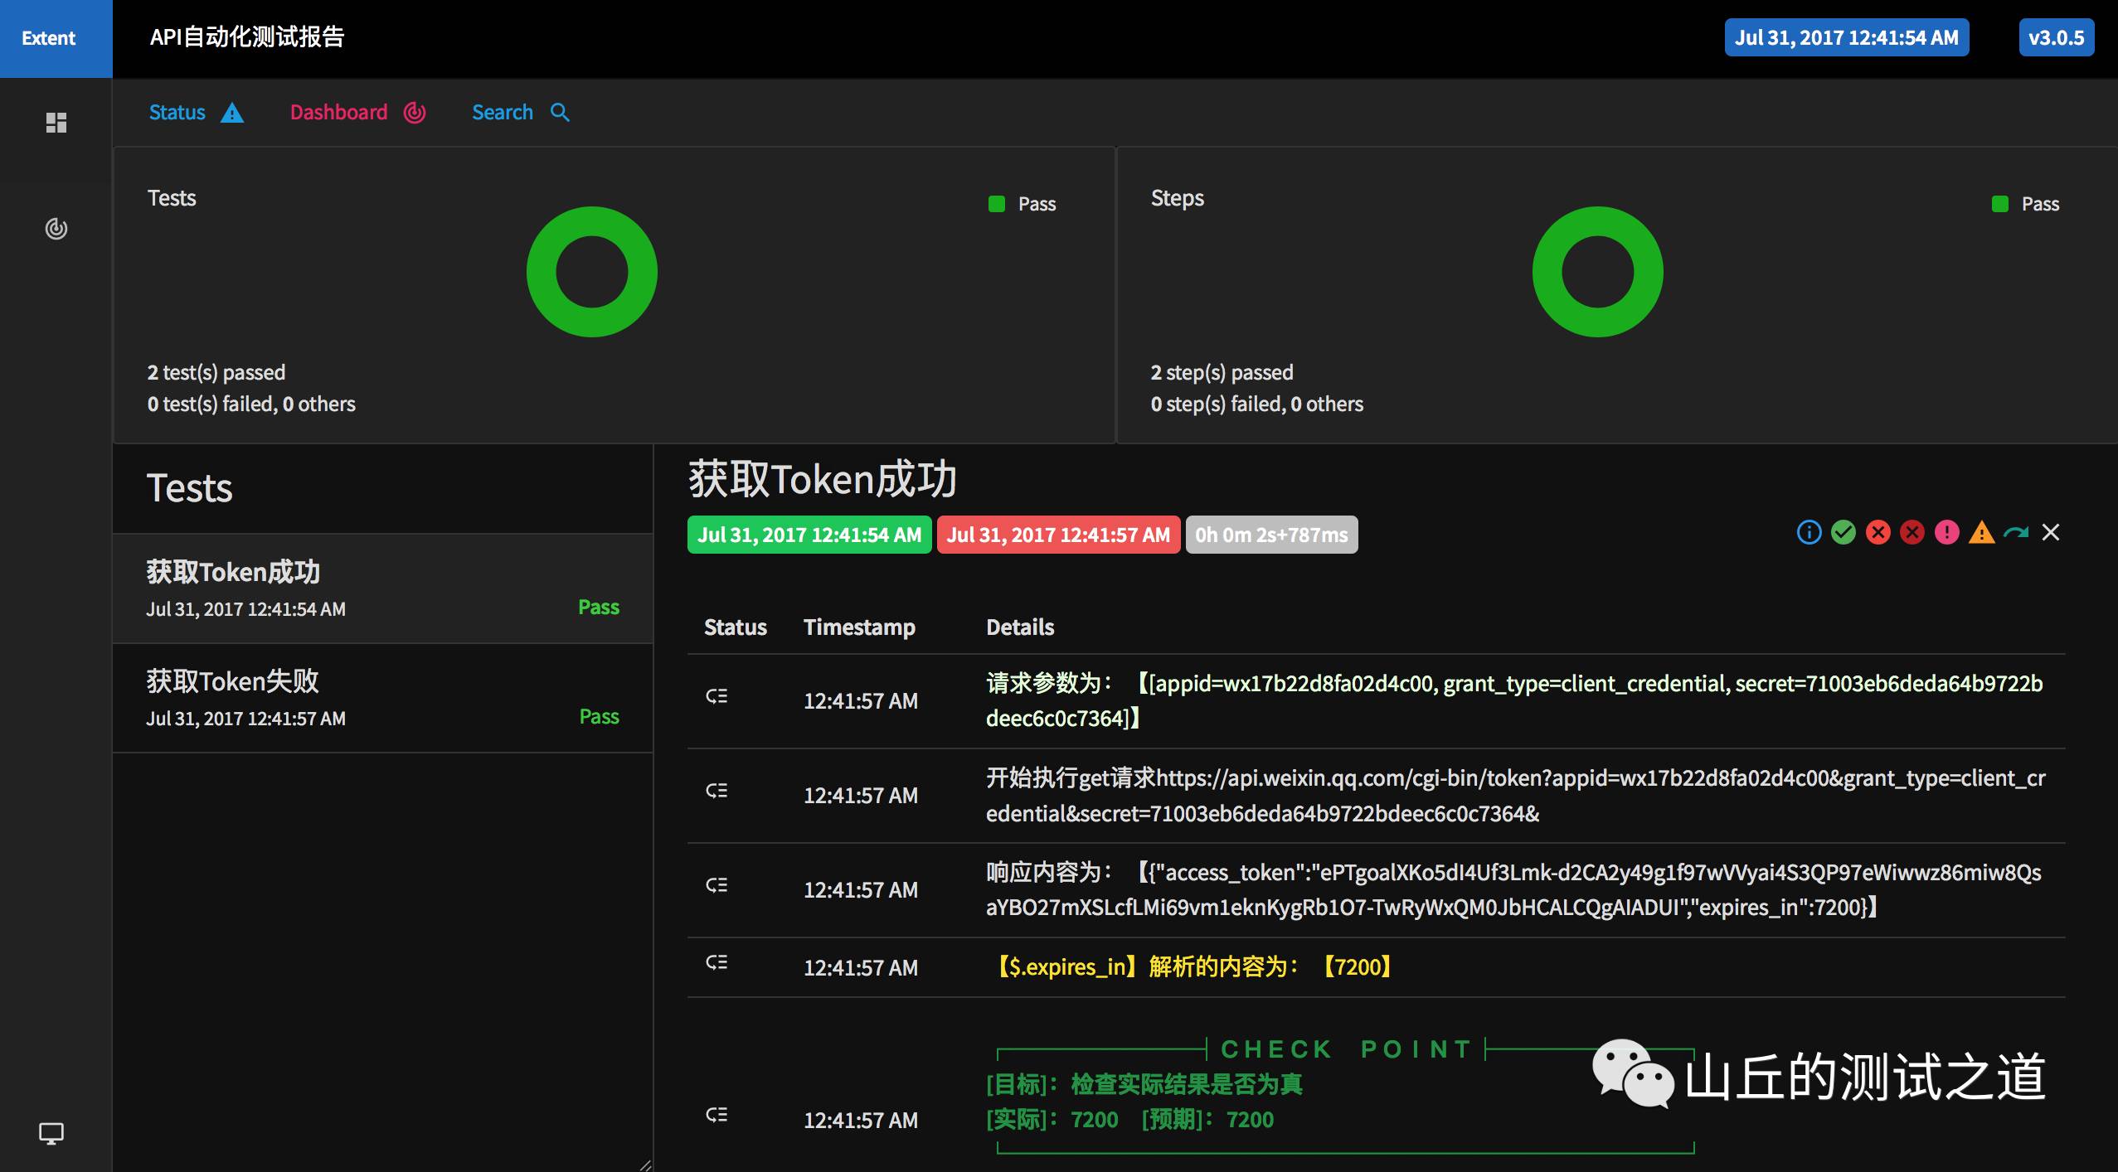The width and height of the screenshot is (2118, 1172).
Task: Open the Dashboard menu item
Action: click(x=357, y=113)
